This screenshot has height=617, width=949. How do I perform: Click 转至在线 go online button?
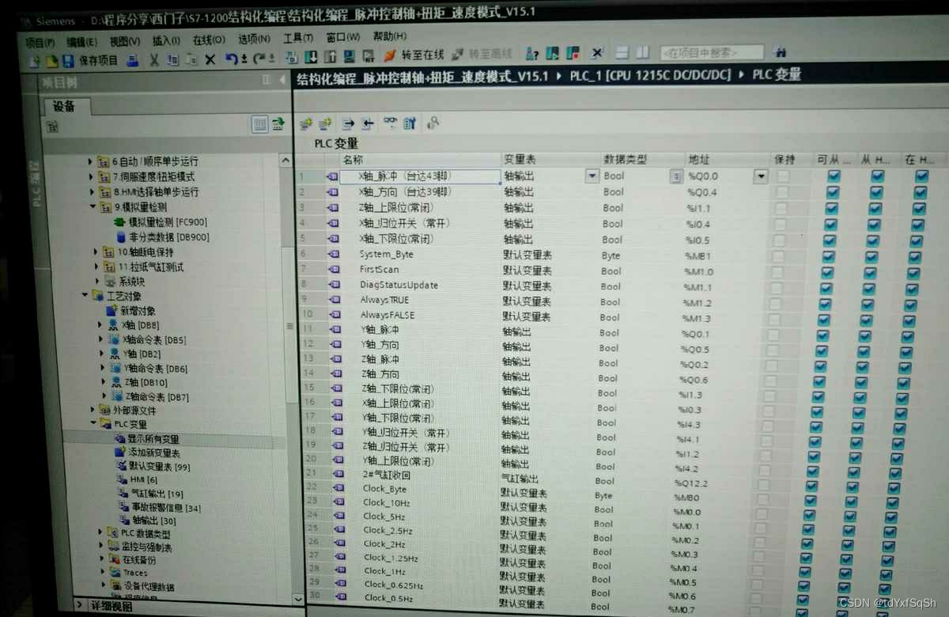pyautogui.click(x=415, y=55)
